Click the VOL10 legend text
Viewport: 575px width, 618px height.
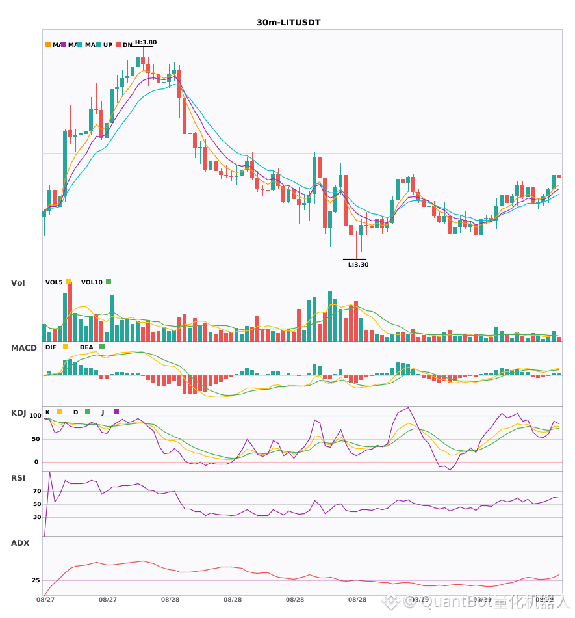coord(92,282)
